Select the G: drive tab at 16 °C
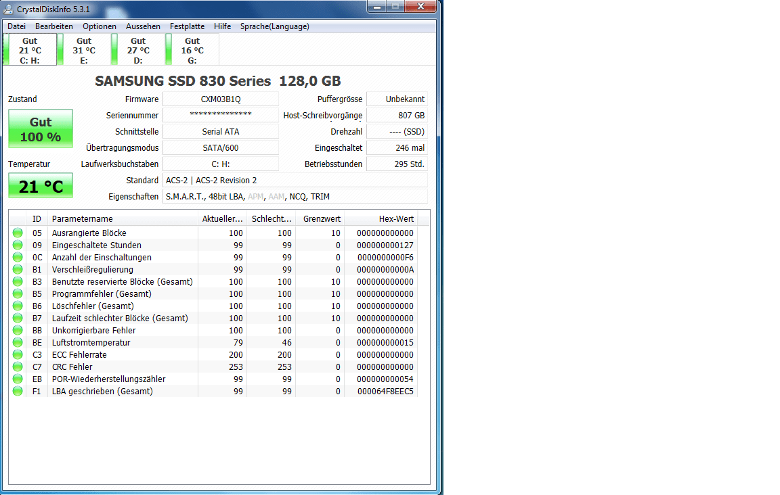This screenshot has height=495, width=780. coord(192,49)
